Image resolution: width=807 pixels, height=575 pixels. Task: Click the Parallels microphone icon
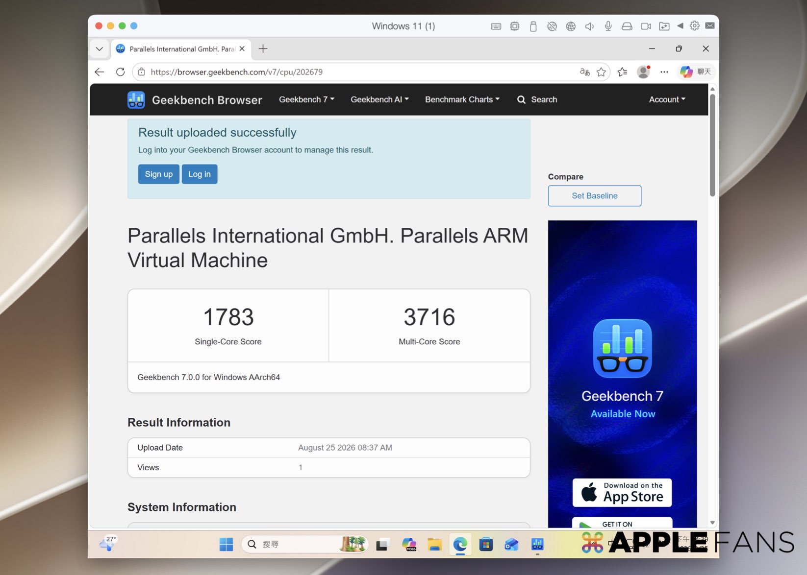(x=608, y=26)
